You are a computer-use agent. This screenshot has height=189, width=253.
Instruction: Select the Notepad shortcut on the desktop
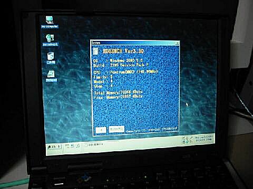51,76
